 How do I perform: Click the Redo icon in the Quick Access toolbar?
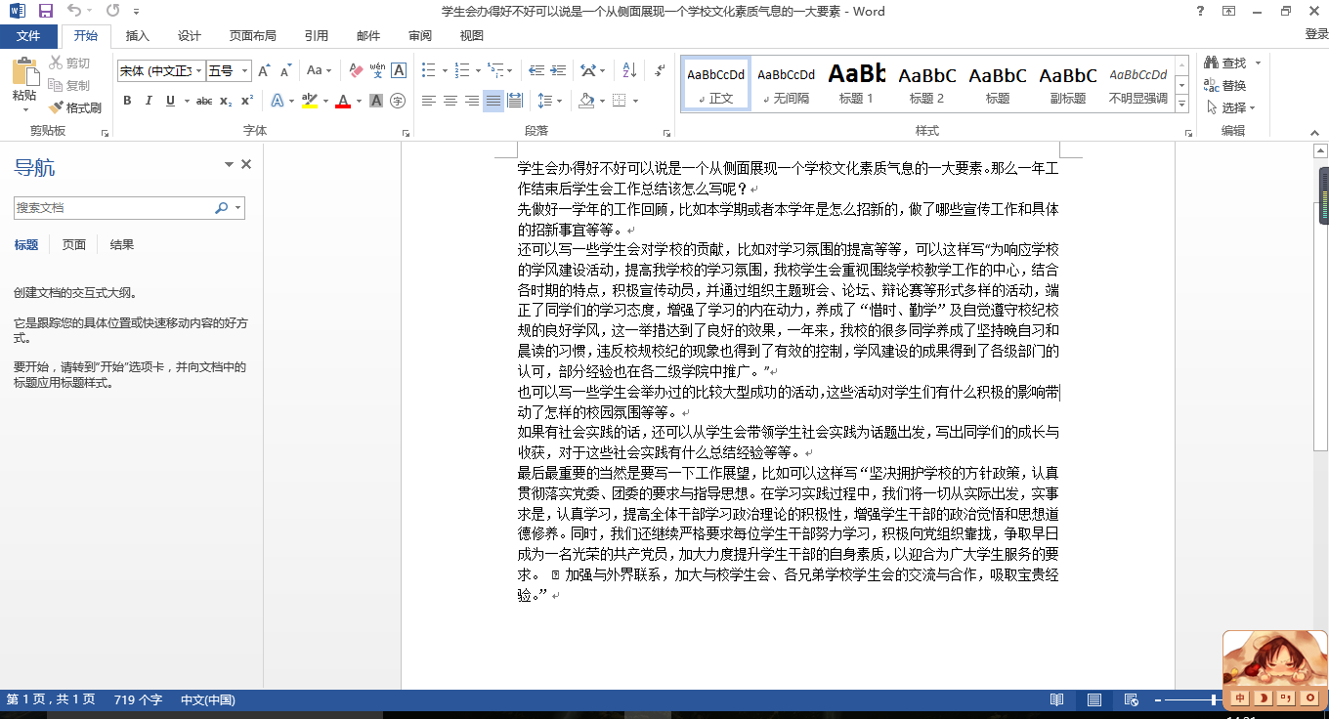click(x=112, y=11)
